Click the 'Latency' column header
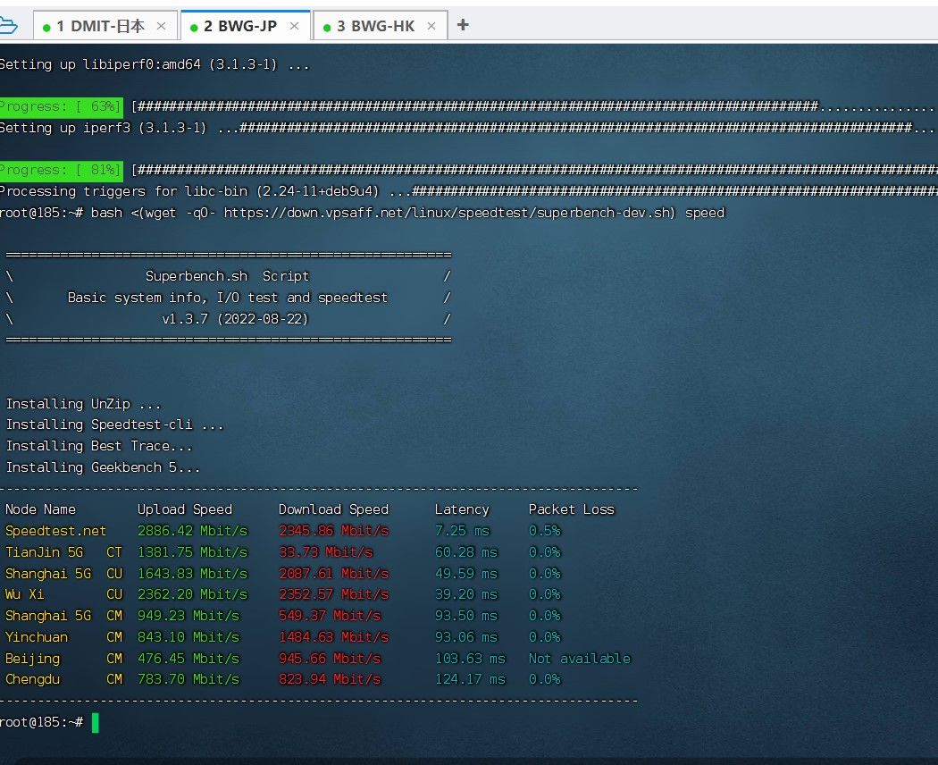This screenshot has height=765, width=938. 462,509
